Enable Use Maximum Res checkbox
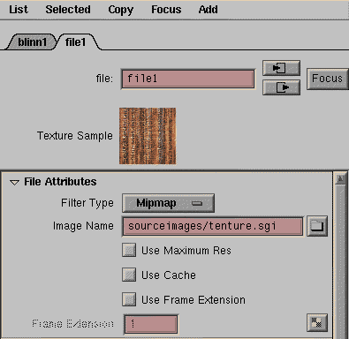 (x=129, y=250)
